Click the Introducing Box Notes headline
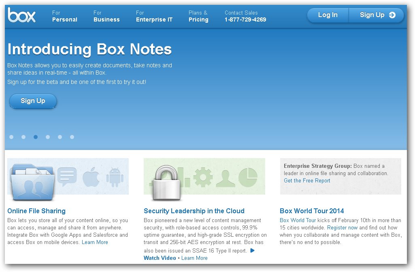415x272 pixels. (89, 49)
